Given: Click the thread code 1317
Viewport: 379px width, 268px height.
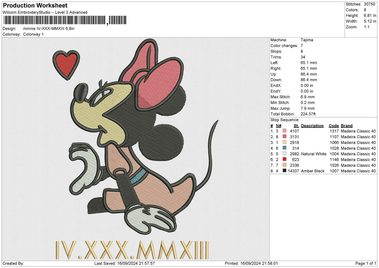Looking at the screenshot, I should click(334, 131).
